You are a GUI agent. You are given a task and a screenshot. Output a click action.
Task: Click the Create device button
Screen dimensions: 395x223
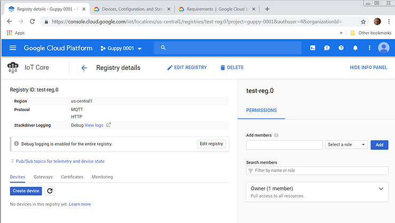(x=26, y=191)
